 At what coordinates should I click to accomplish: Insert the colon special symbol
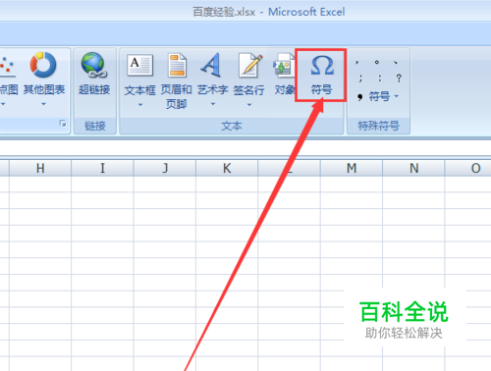379,79
